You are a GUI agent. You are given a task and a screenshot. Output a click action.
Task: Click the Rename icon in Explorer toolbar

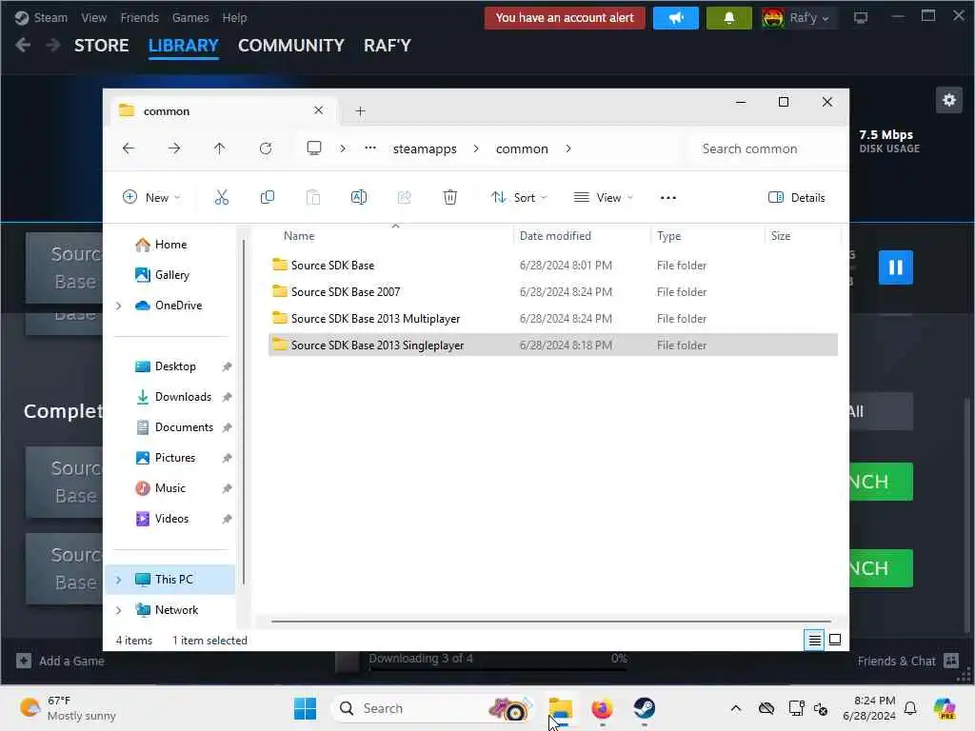(x=359, y=198)
